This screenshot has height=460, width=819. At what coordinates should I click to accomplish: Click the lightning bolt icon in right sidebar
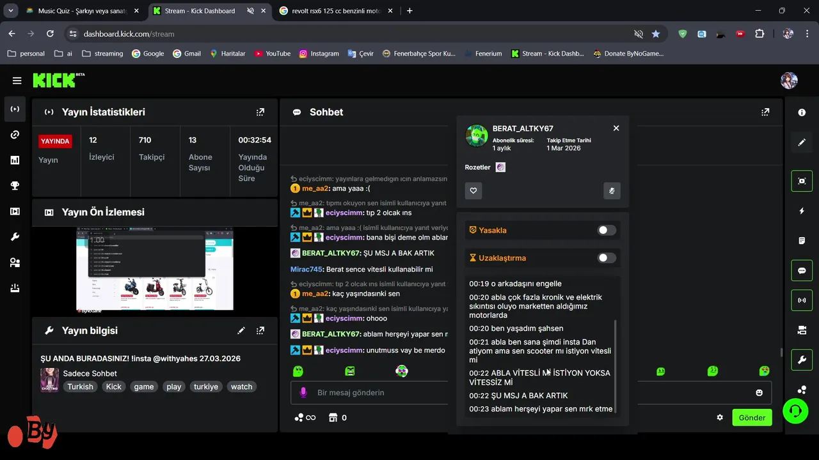pos(802,211)
